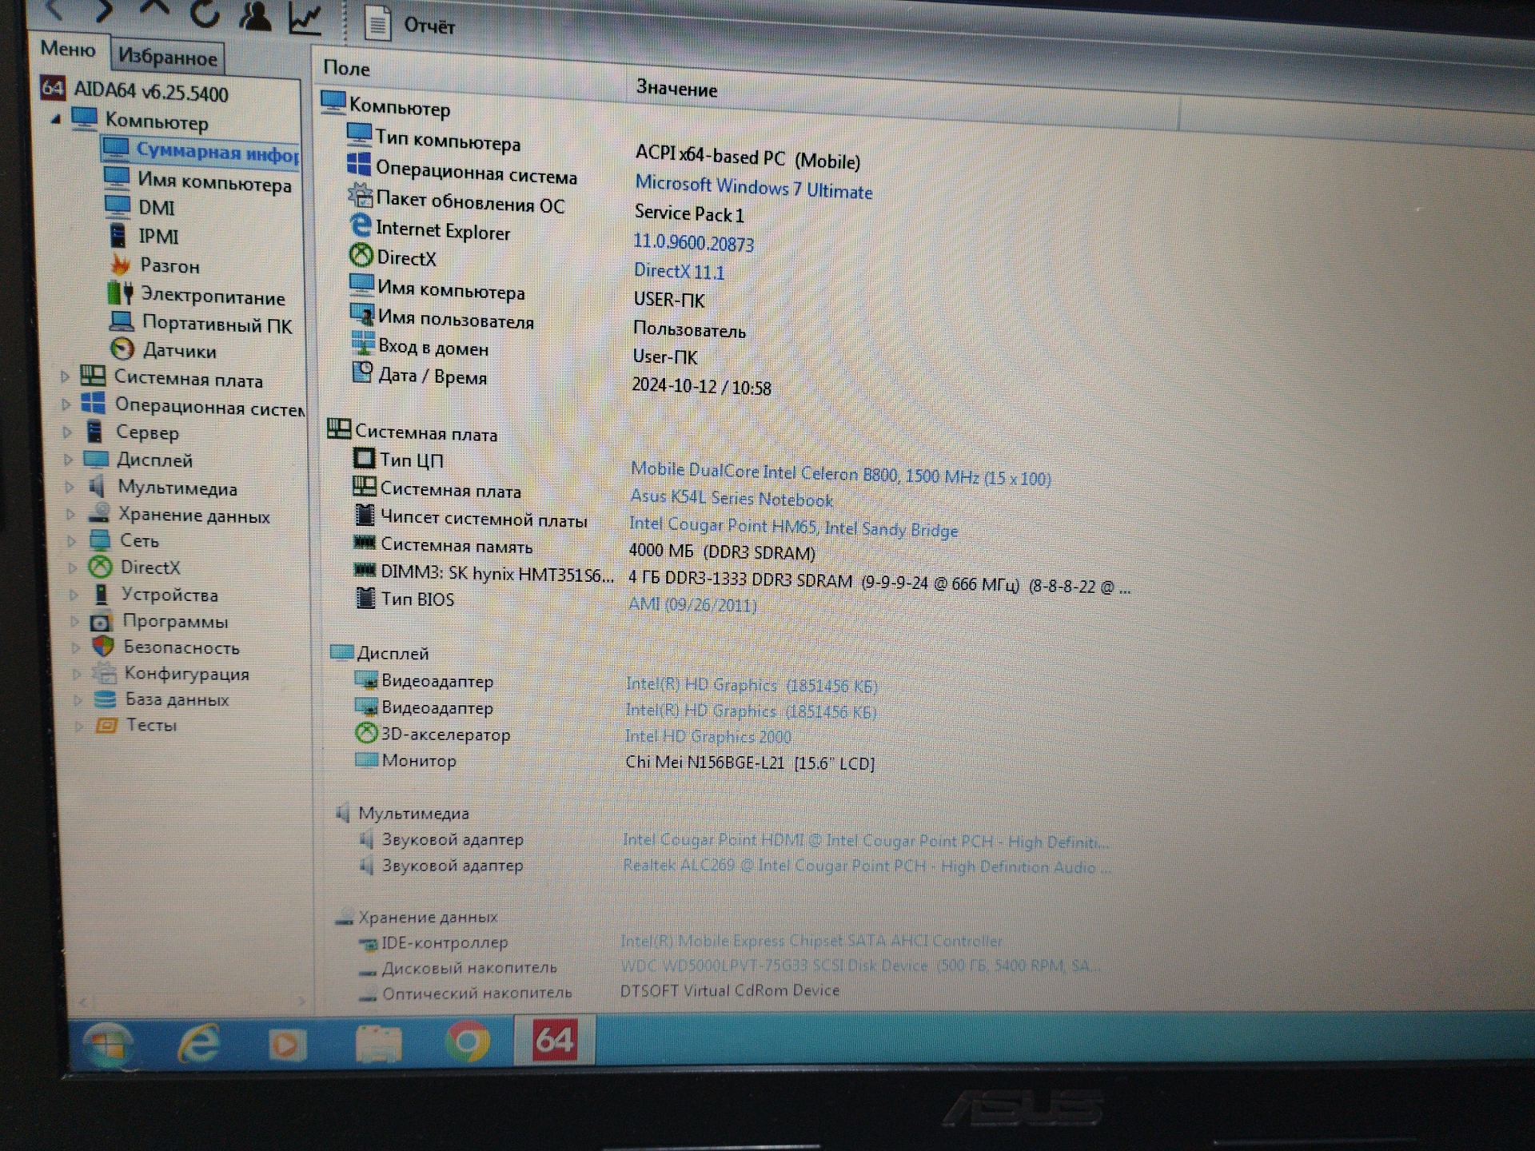Expand the Сервер tree node
Screen dimensions: 1535x1151
(68, 432)
